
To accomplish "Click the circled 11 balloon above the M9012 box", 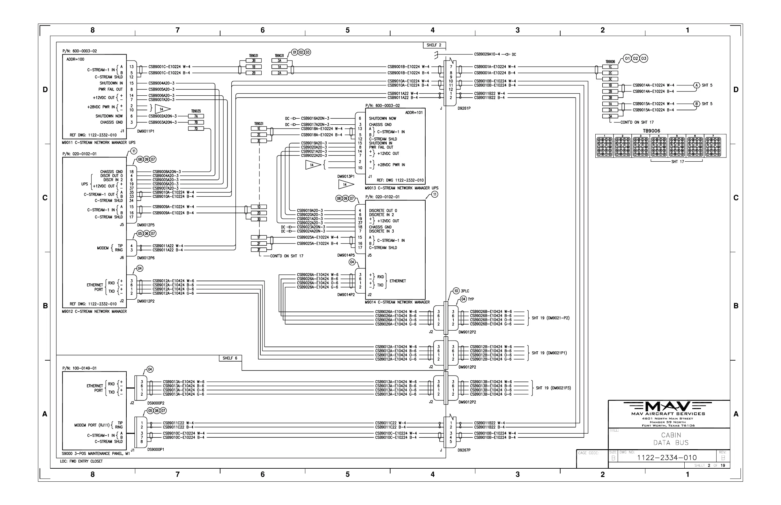I will click(x=134, y=151).
